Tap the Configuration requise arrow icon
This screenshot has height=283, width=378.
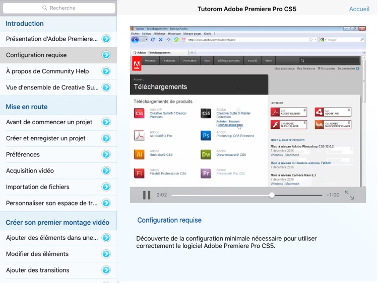[106, 55]
